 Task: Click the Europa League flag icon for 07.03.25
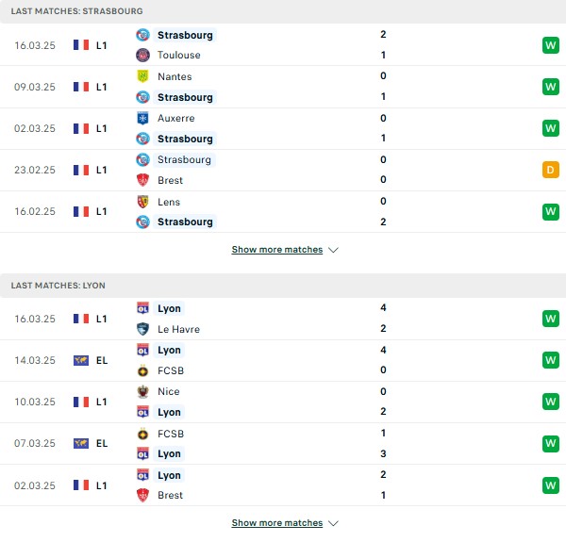(81, 443)
